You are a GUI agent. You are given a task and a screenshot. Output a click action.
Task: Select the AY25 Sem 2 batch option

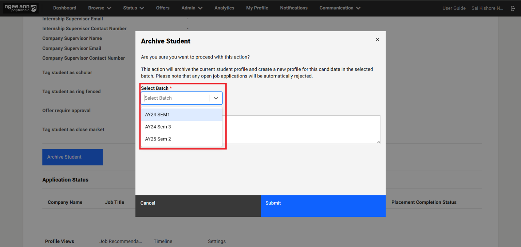point(158,139)
